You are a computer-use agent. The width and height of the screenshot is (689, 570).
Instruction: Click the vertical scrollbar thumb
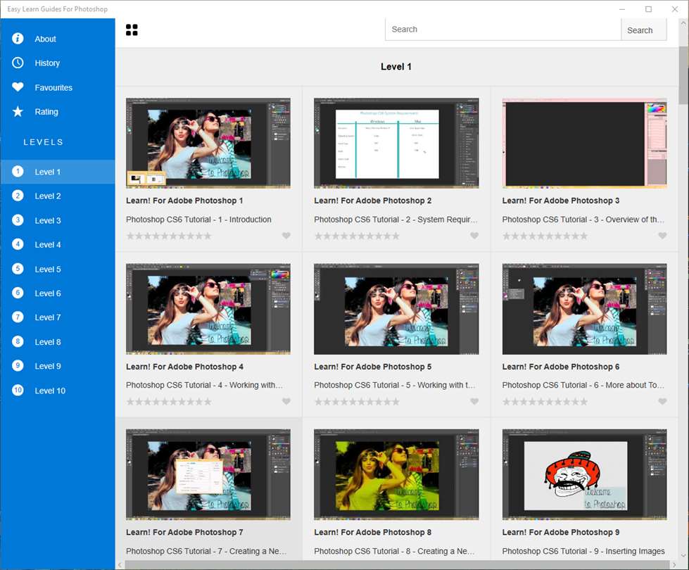click(683, 74)
